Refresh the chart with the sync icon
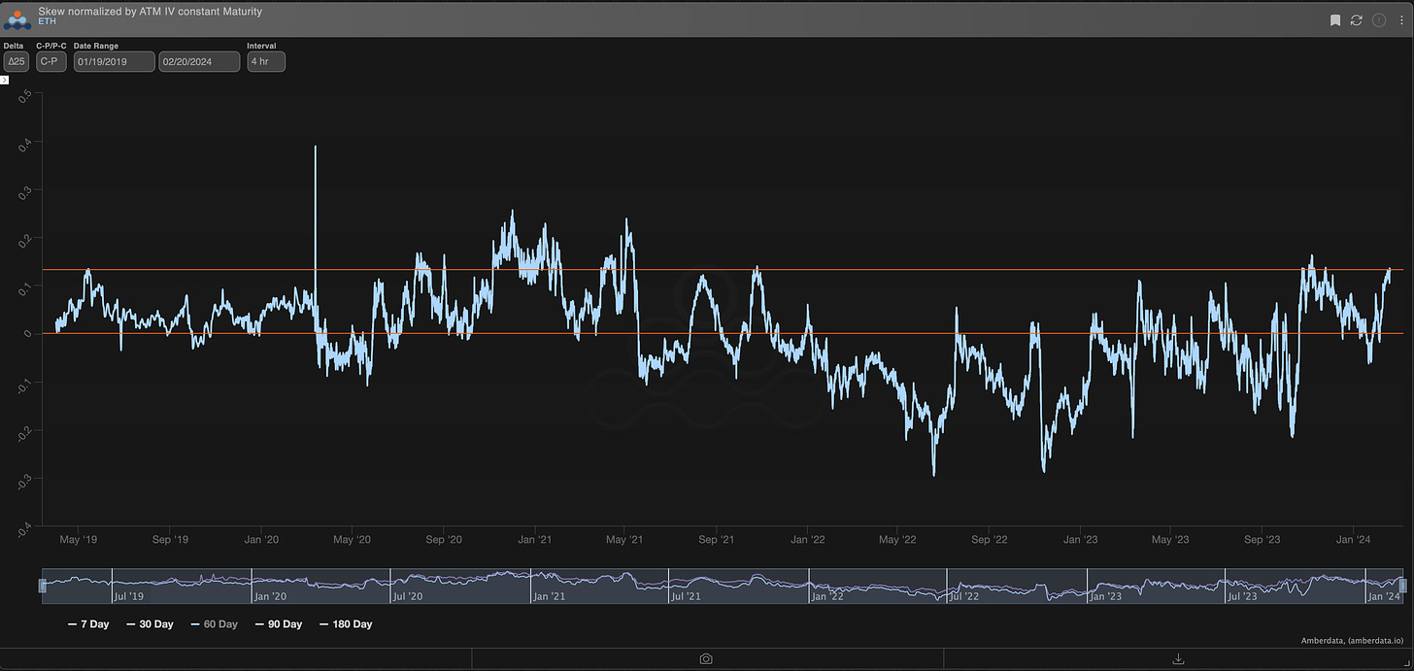 (x=1357, y=19)
